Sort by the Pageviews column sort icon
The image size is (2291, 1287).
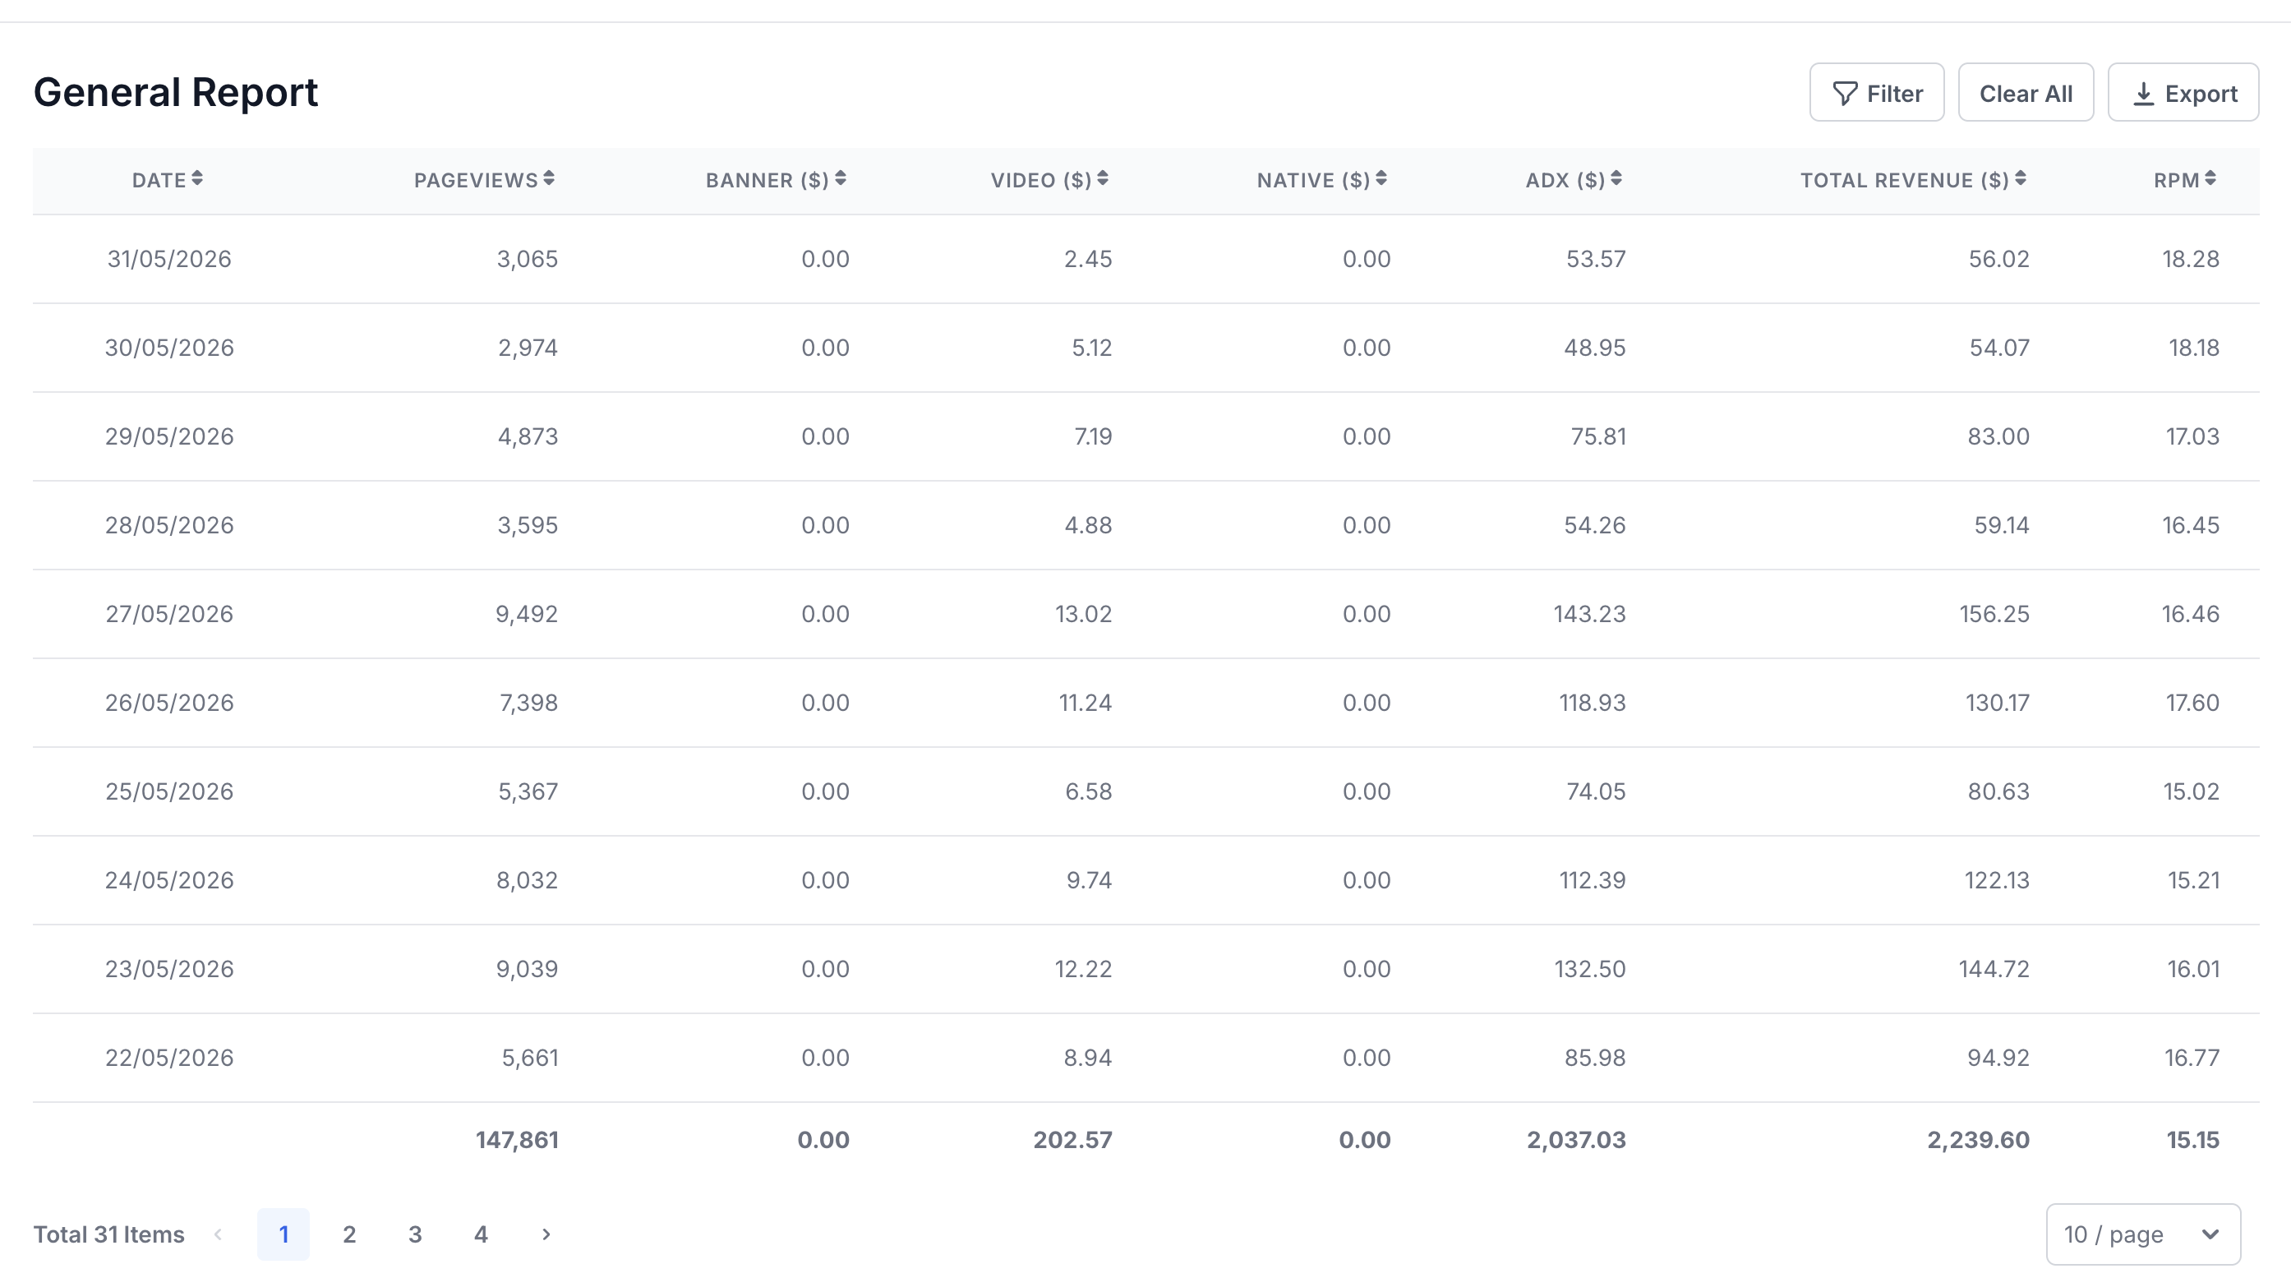click(x=549, y=179)
